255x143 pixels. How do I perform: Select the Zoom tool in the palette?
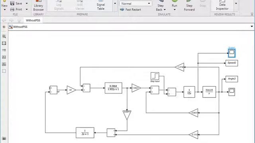point(4,36)
